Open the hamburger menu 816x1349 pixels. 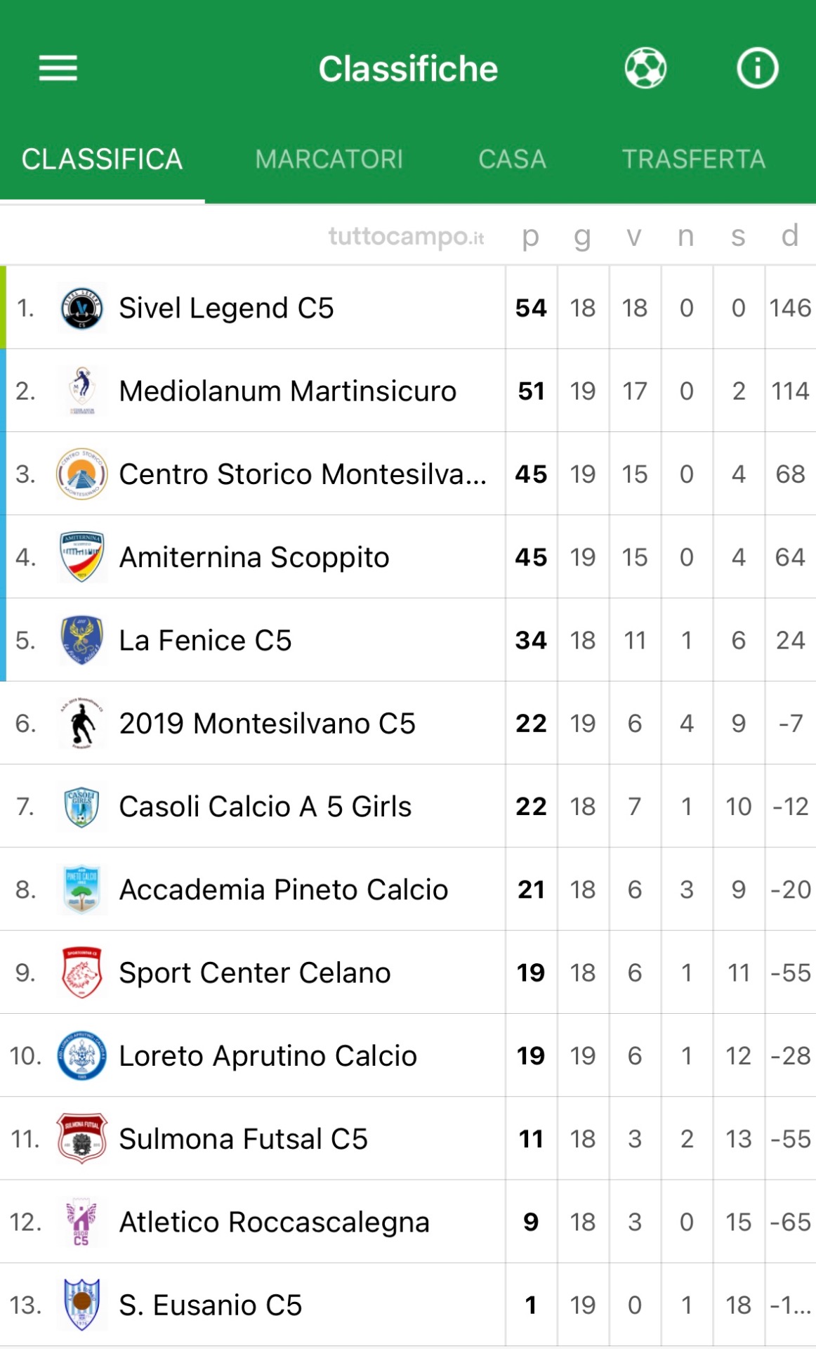pos(58,68)
